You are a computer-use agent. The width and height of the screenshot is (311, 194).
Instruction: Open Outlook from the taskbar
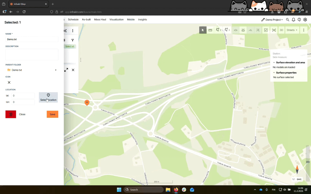(x=192, y=190)
